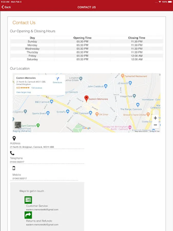
Task: Tap the Telephone handset icon
Action: point(12,153)
